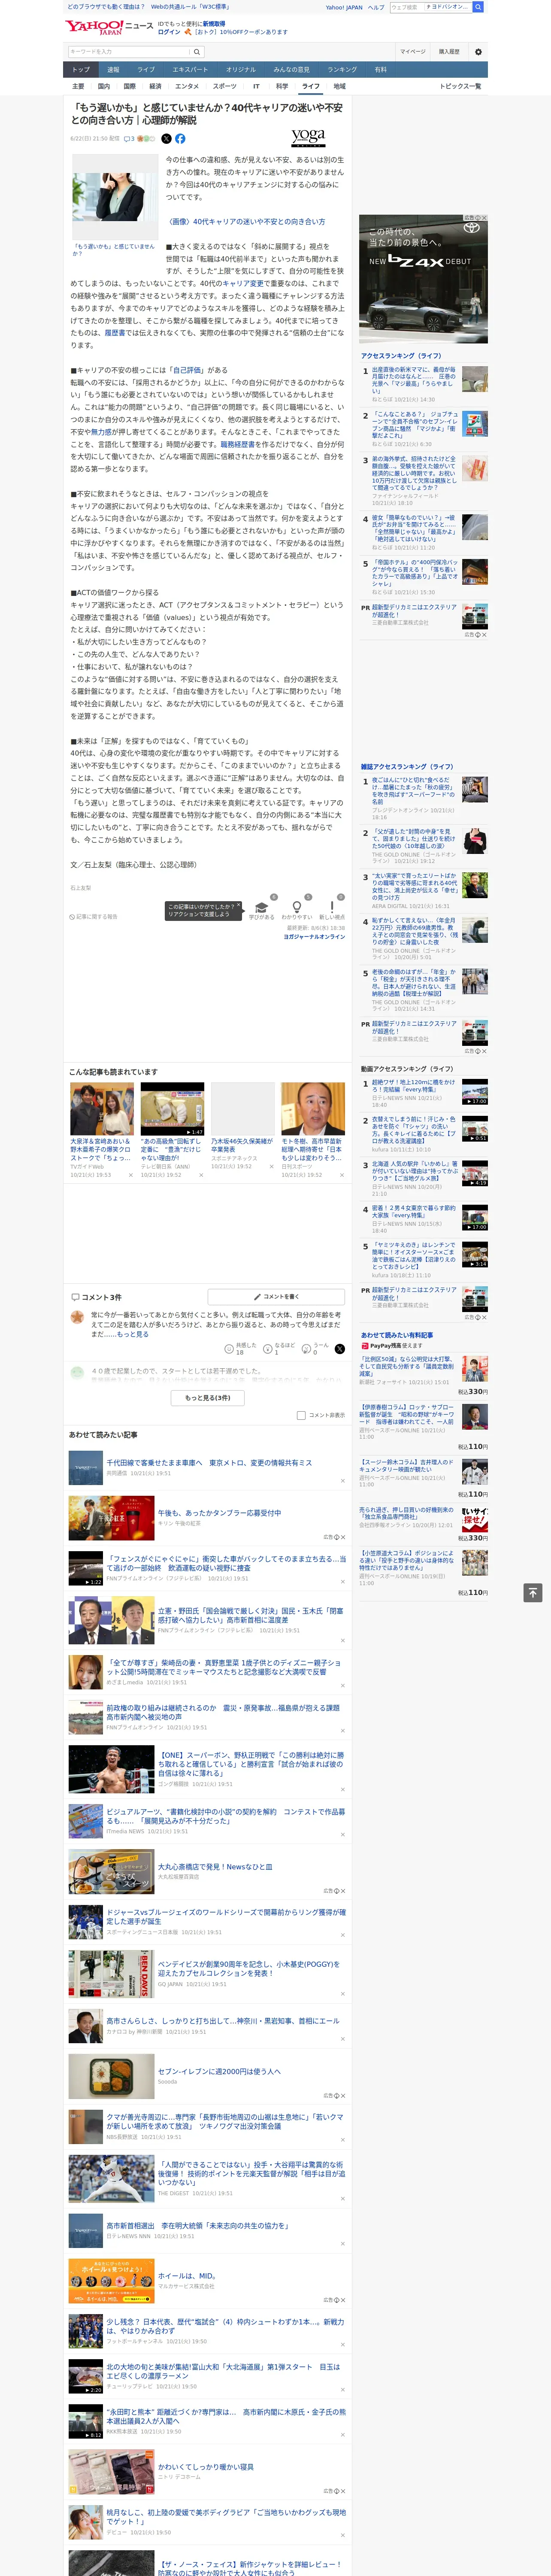Share the article on X below headline

tap(166, 139)
